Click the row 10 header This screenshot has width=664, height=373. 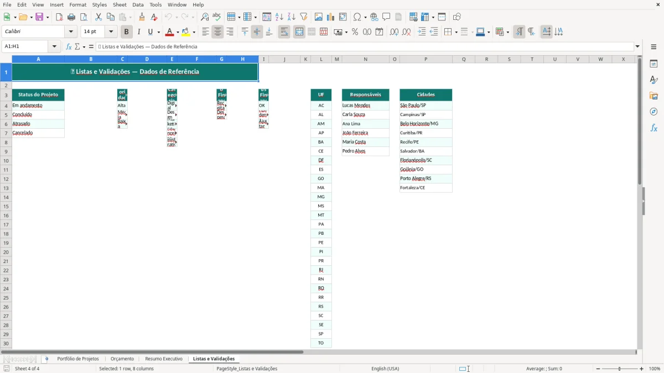[6, 160]
